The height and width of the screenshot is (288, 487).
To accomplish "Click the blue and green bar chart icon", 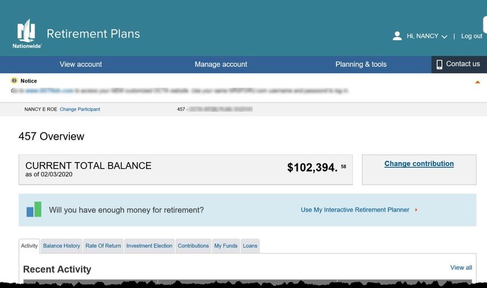I will tap(34, 209).
